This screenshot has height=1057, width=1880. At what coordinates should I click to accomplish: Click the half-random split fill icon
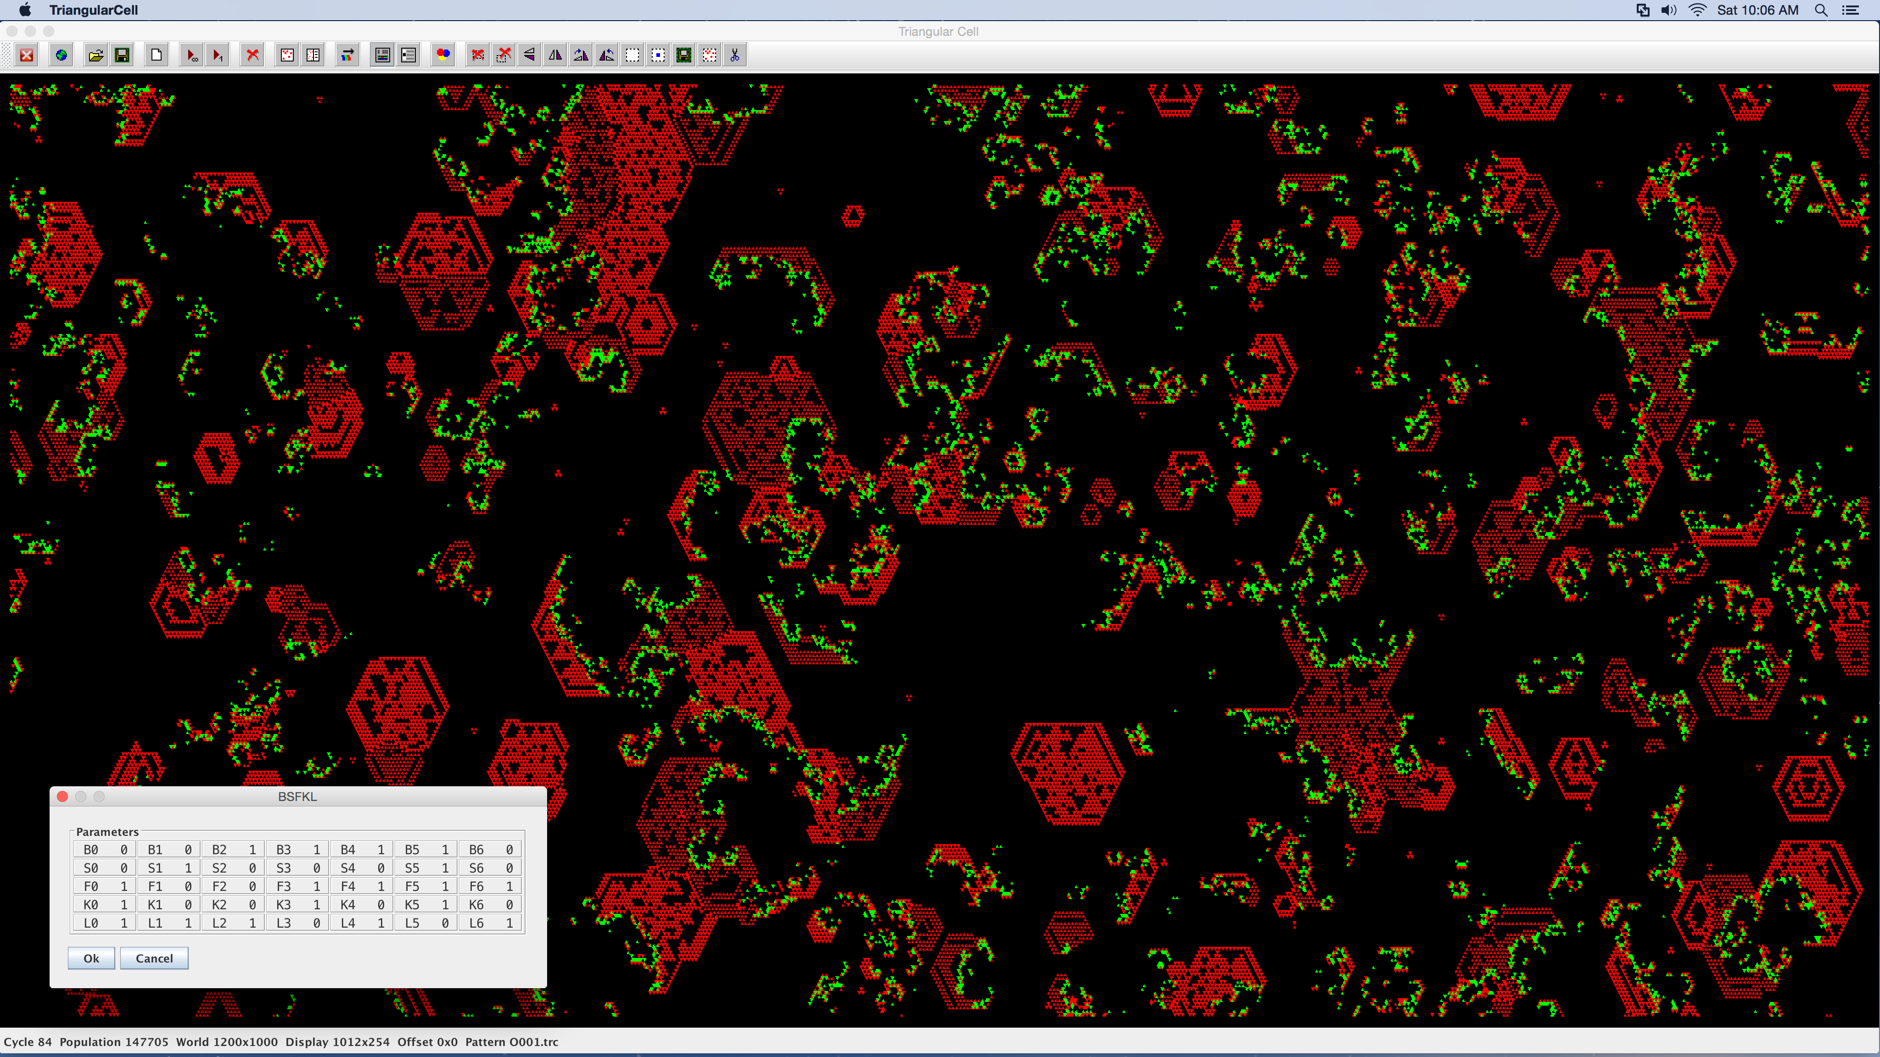pos(313,55)
